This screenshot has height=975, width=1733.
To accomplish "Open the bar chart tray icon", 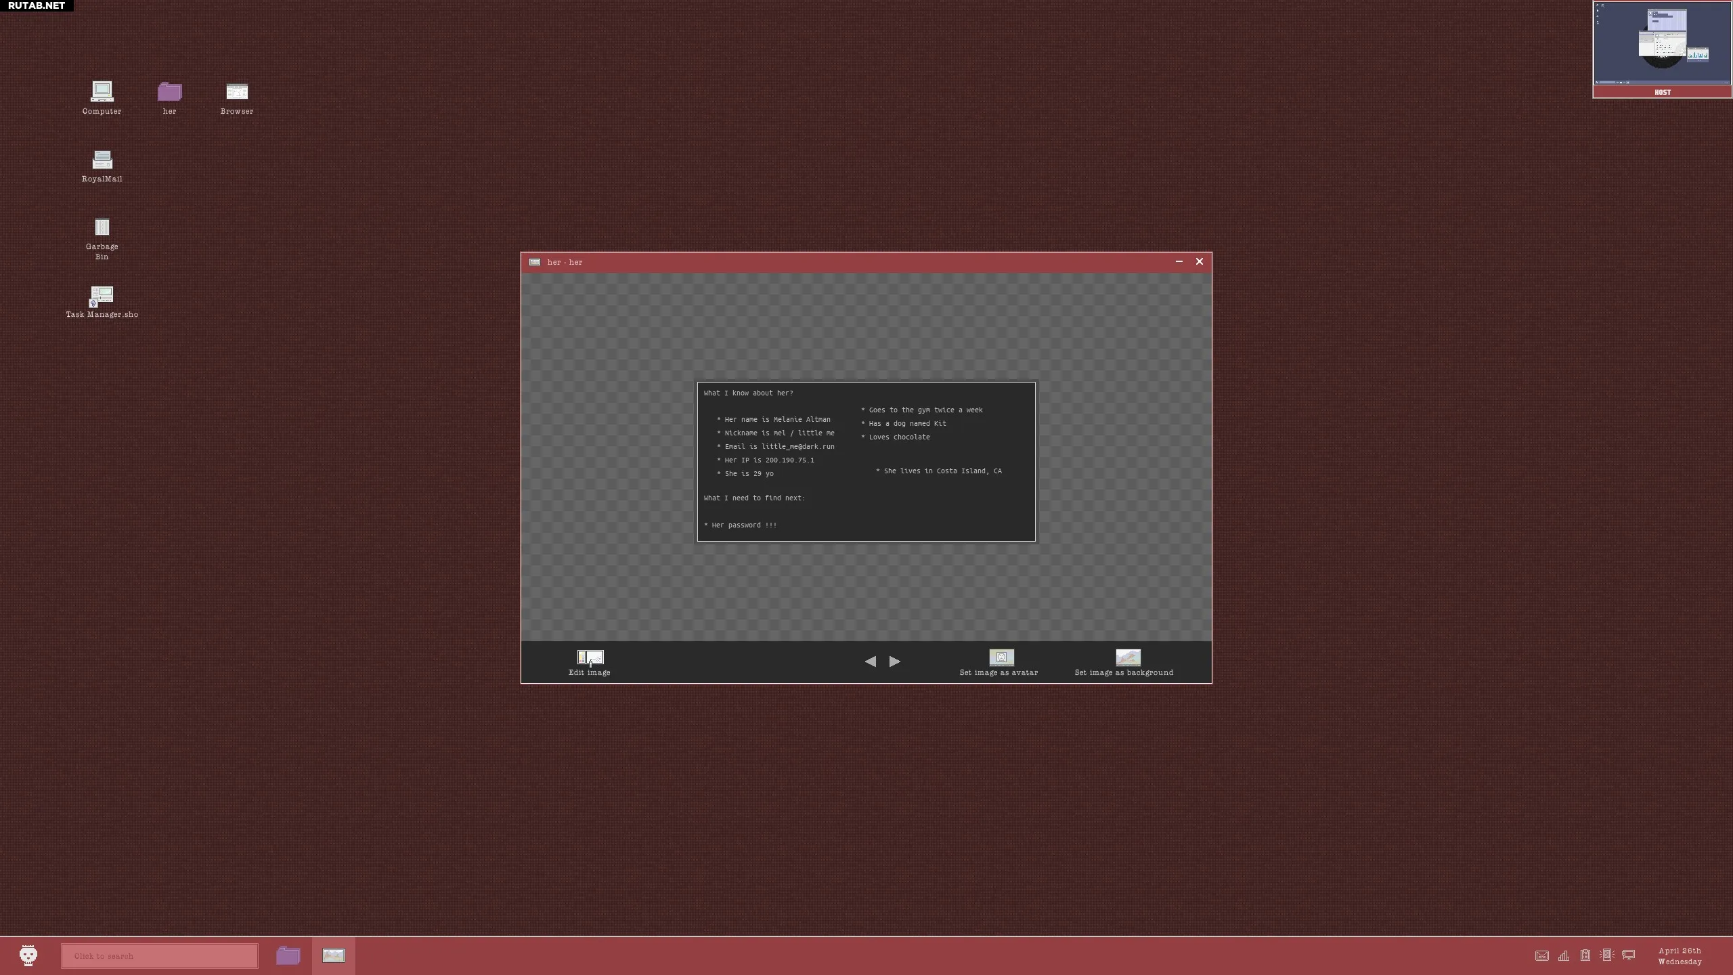I will [1564, 955].
